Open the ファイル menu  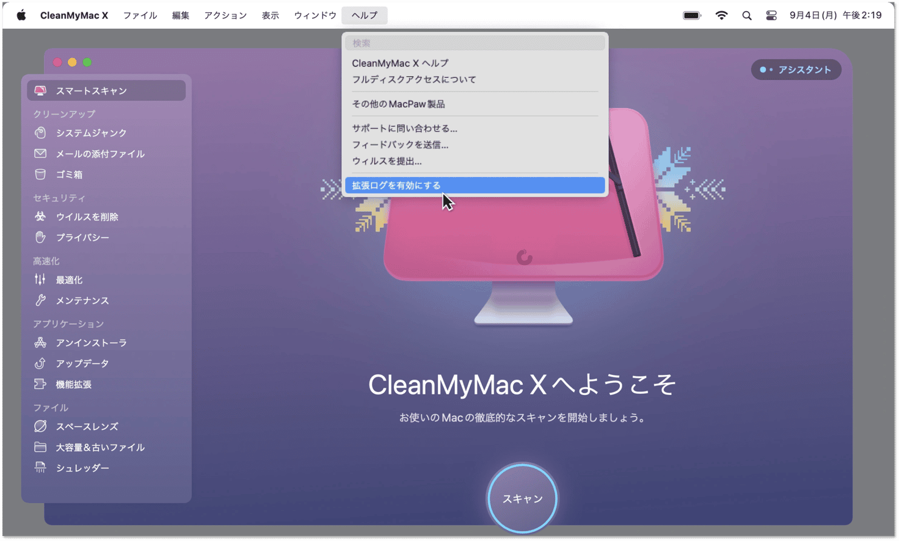pyautogui.click(x=140, y=15)
